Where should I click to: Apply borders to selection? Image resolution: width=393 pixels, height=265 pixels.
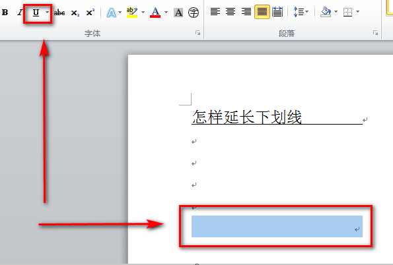[x=347, y=12]
